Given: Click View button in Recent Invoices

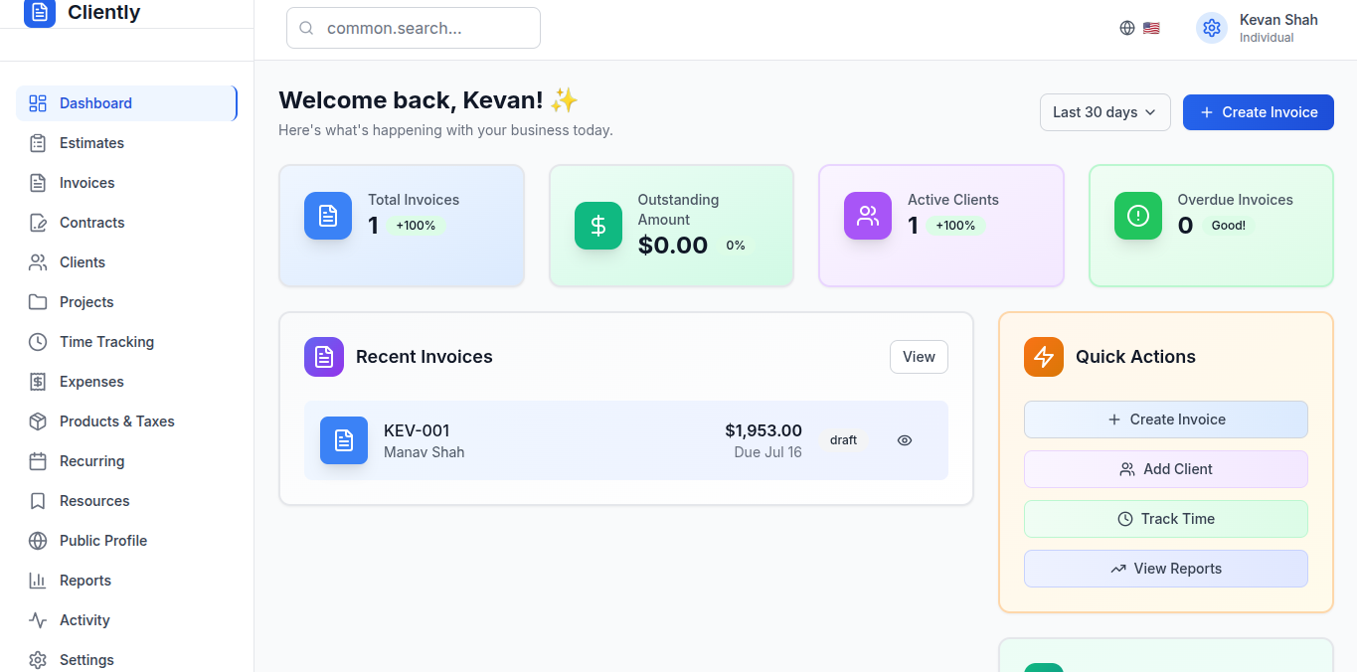Looking at the screenshot, I should tap(919, 357).
